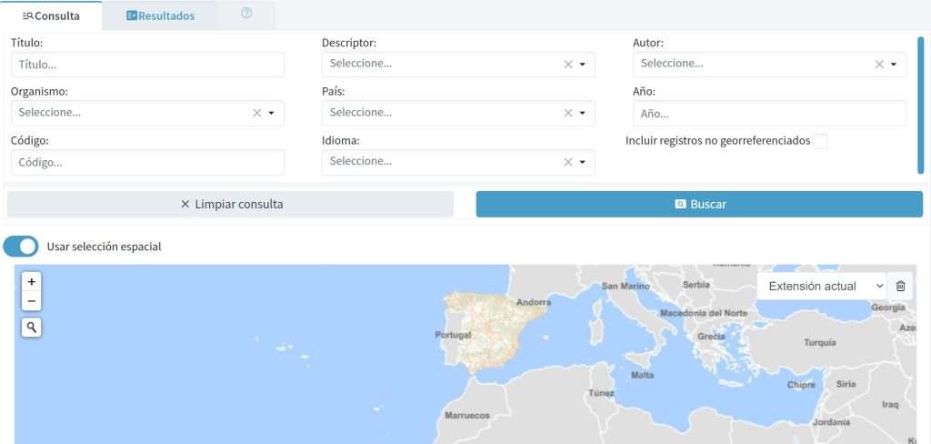Click the form panel vertical scrollbar
This screenshot has width=931, height=444.
click(x=920, y=105)
